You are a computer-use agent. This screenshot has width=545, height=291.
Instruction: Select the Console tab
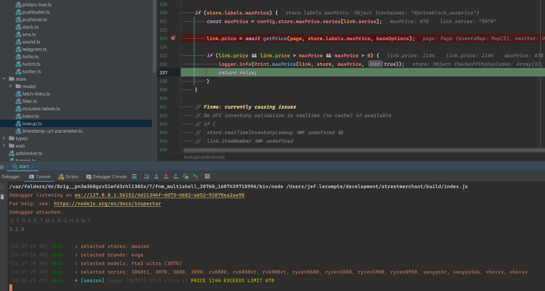[x=39, y=177]
